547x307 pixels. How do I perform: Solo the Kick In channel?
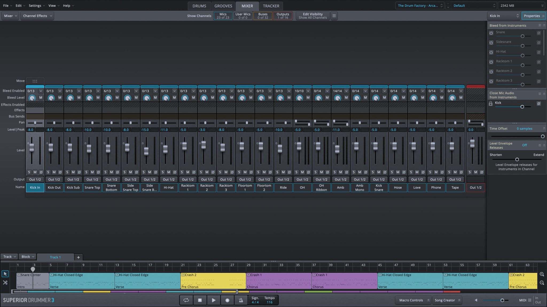coord(29,172)
